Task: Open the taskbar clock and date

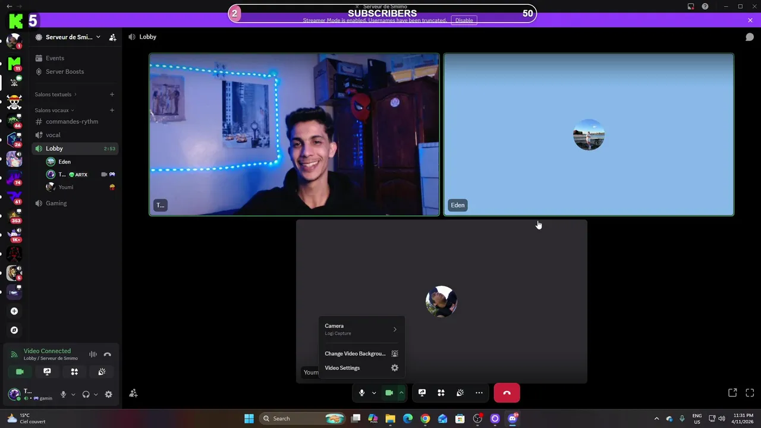Action: pyautogui.click(x=743, y=418)
